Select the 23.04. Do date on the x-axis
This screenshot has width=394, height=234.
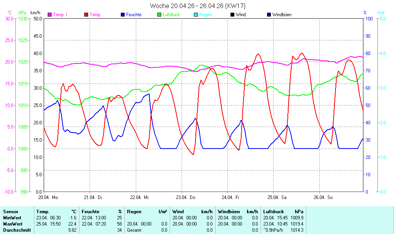pyautogui.click(x=186, y=197)
